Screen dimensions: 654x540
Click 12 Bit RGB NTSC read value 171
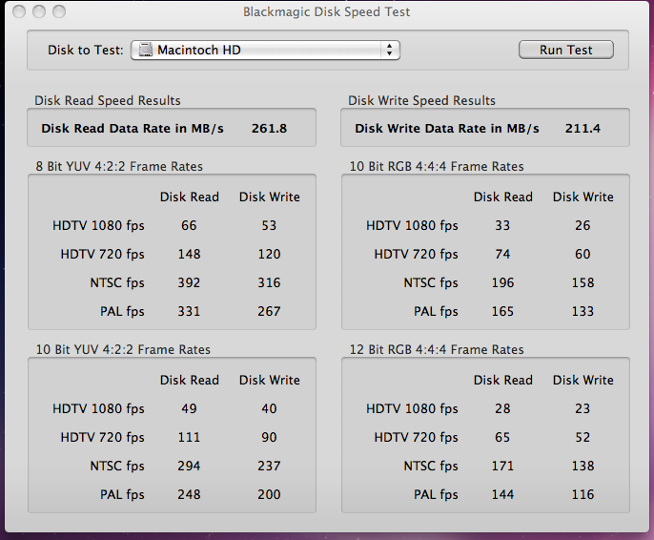[502, 466]
